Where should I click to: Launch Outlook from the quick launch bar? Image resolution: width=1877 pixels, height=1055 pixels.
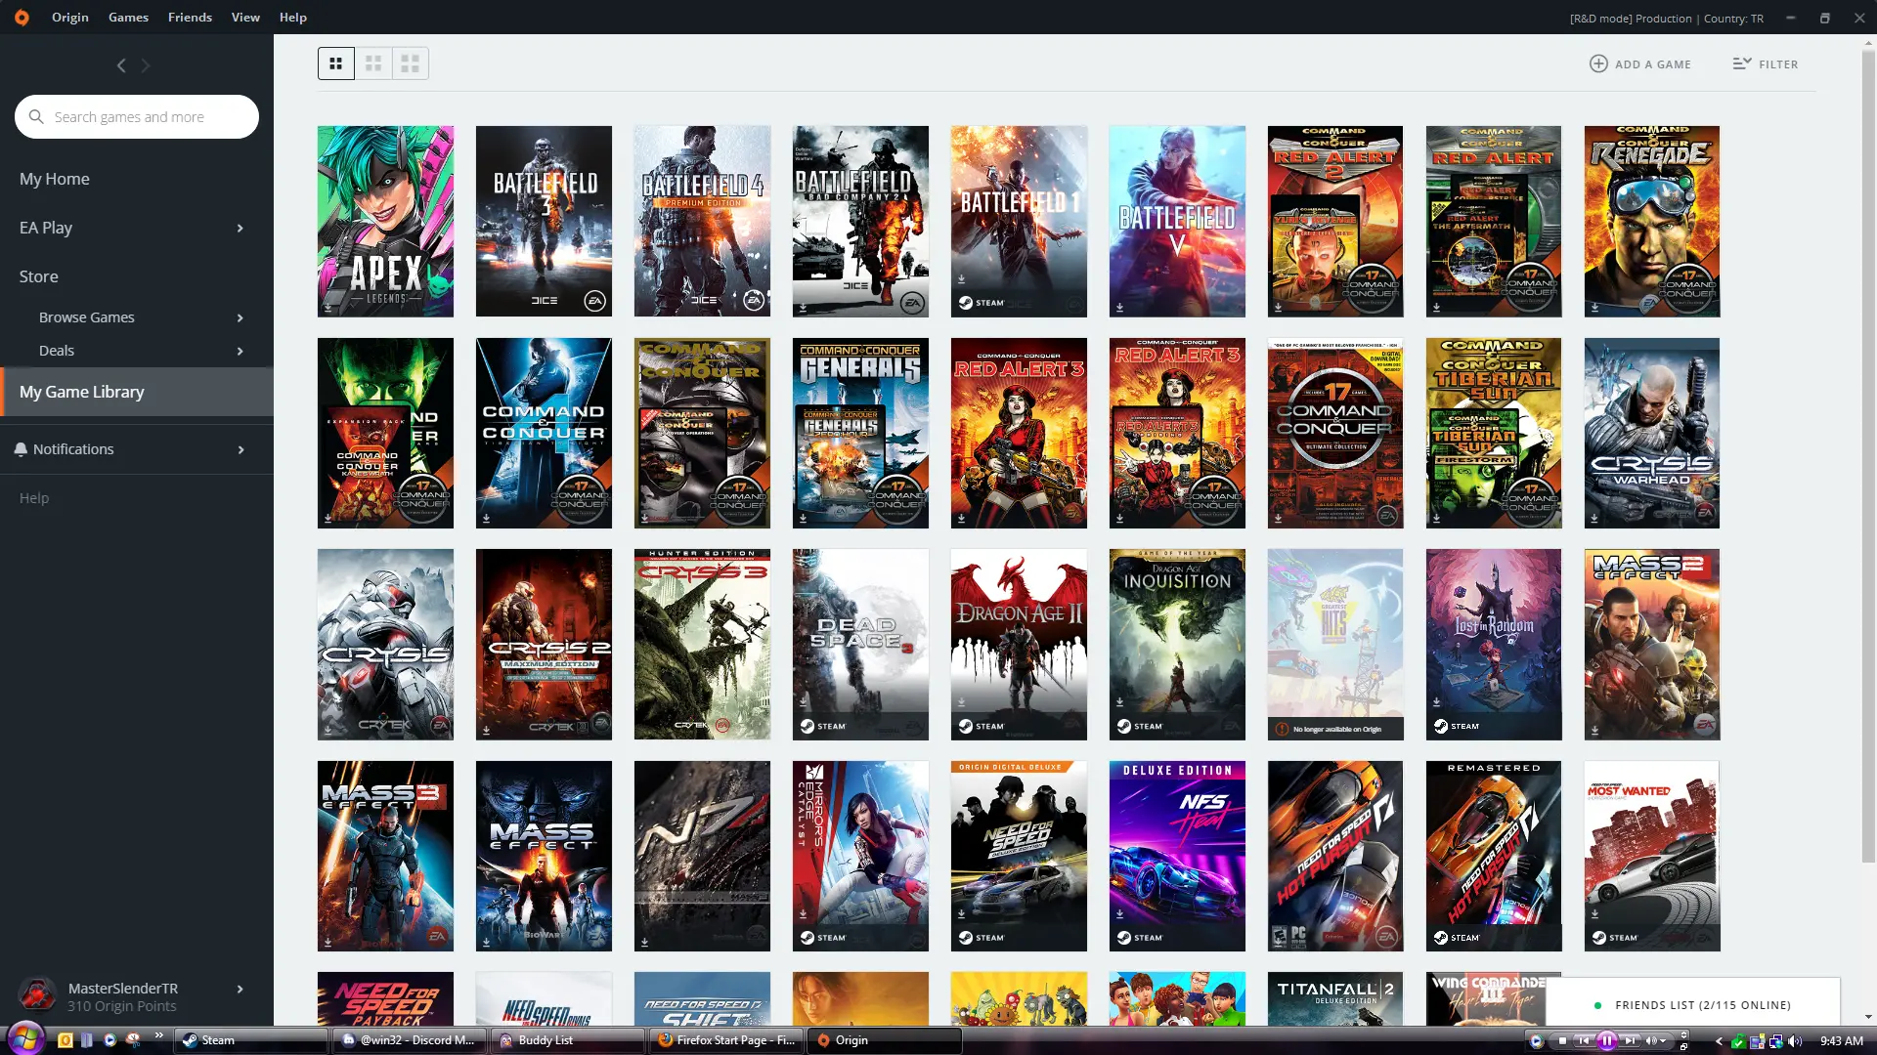[65, 1040]
